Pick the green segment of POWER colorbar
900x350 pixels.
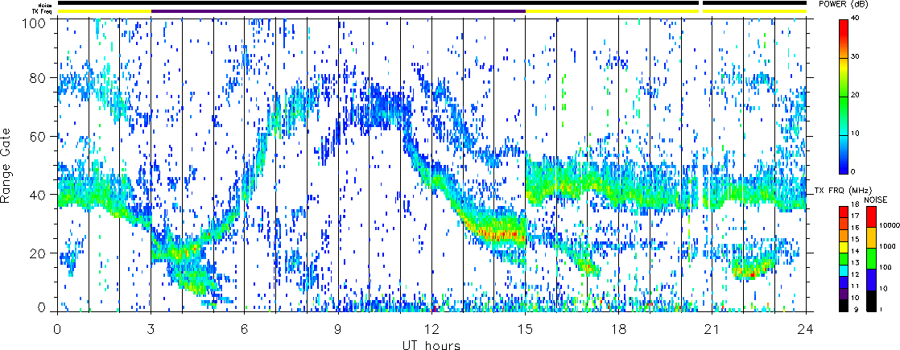(x=844, y=115)
